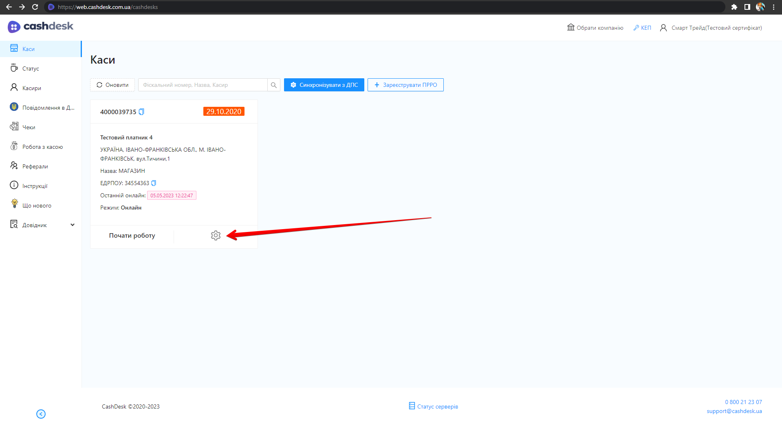
Task: Go to Касири in the sidebar
Action: click(x=32, y=88)
